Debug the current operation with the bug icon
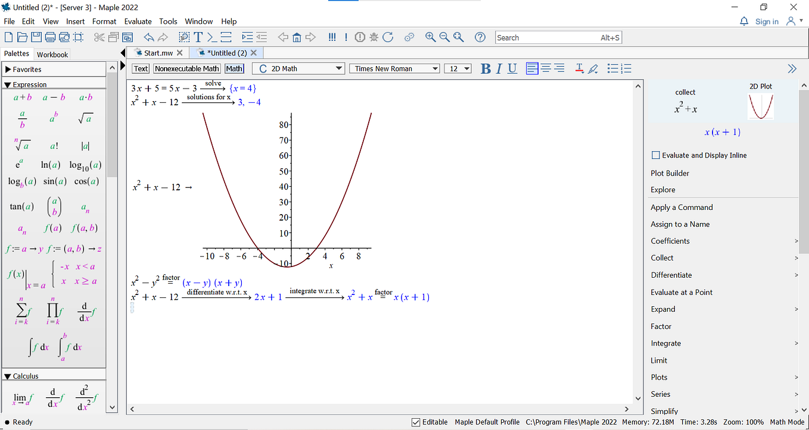 (x=374, y=37)
